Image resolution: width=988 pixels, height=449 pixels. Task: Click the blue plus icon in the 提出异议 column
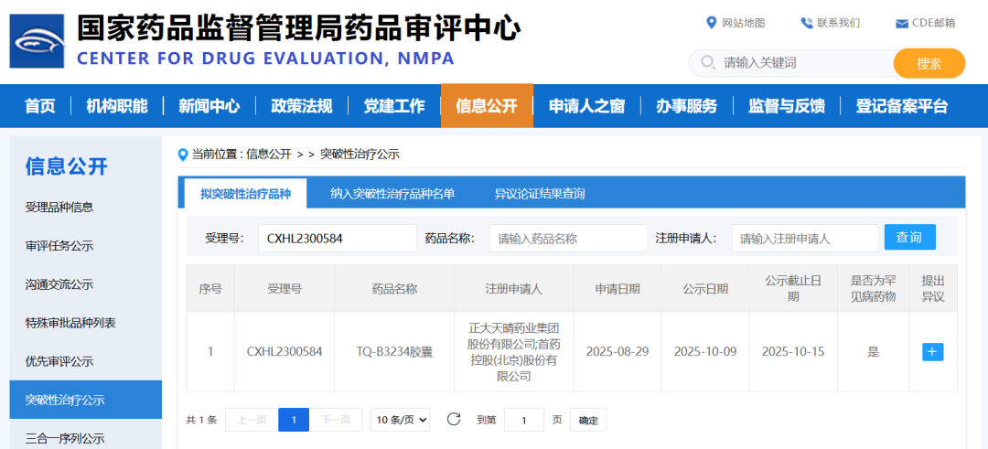point(932,351)
